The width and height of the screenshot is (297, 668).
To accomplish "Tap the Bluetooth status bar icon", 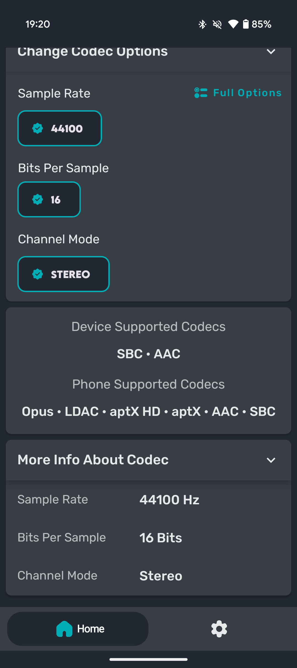I will [x=202, y=24].
